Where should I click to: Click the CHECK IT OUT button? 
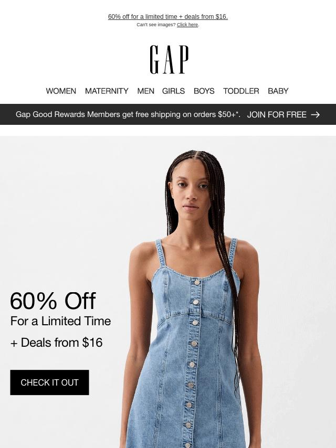(x=49, y=382)
